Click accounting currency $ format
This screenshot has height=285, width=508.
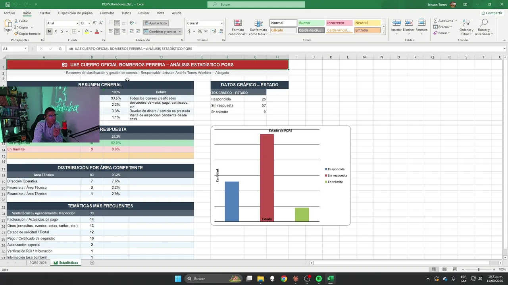pyautogui.click(x=189, y=31)
